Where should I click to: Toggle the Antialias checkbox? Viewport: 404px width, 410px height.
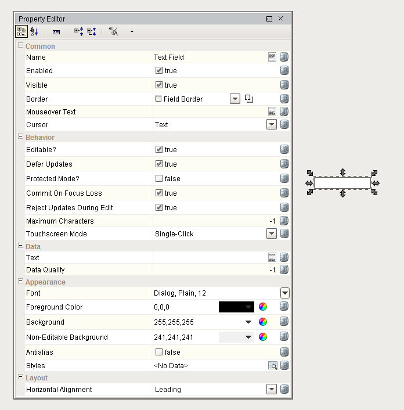158,352
